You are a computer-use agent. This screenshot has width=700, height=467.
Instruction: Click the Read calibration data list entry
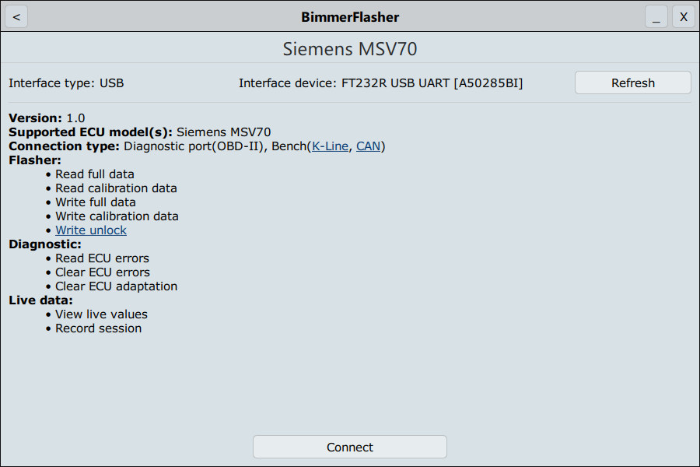pos(116,188)
